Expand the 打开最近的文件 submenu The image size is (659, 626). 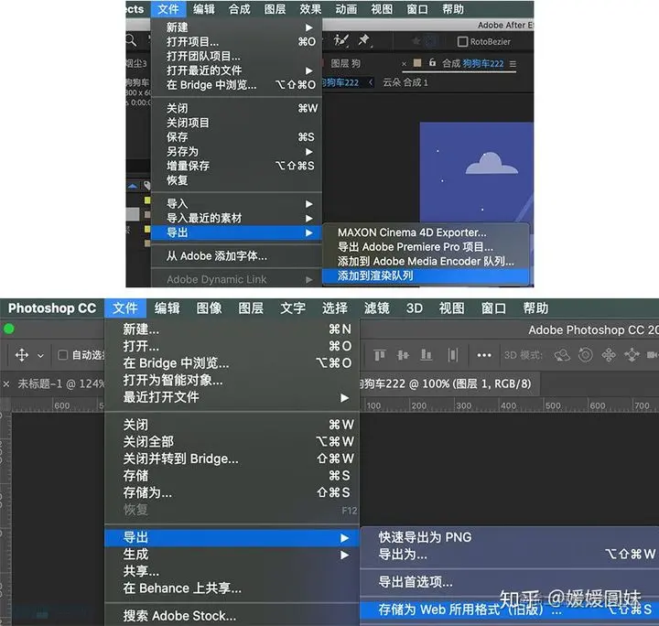(x=309, y=70)
